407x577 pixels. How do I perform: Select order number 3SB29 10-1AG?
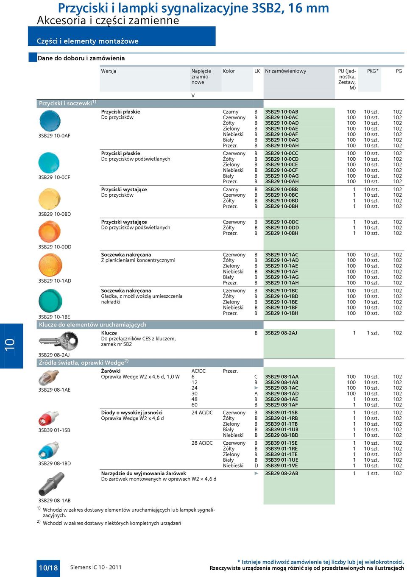click(x=282, y=277)
